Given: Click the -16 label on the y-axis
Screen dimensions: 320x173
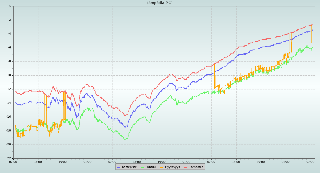Looking at the screenshot, I should [x=9, y=117].
